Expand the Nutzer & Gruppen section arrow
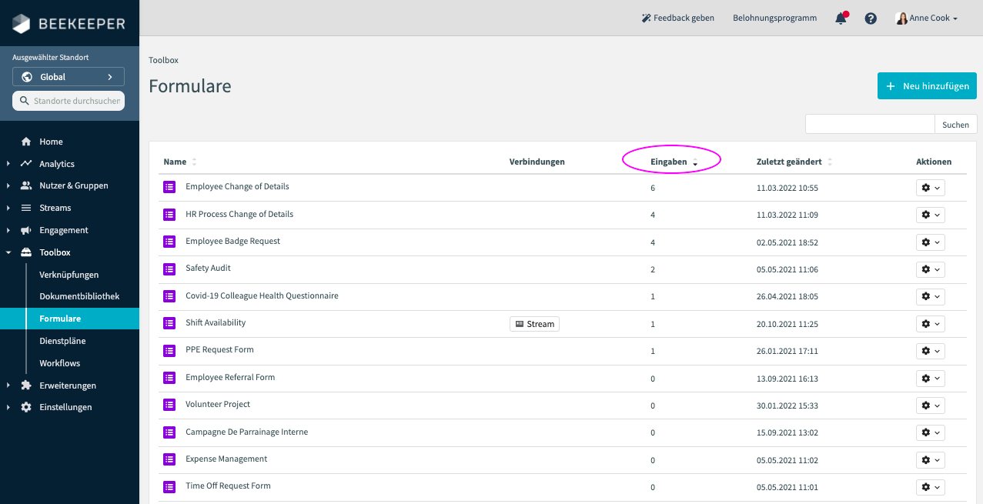 [x=8, y=185]
